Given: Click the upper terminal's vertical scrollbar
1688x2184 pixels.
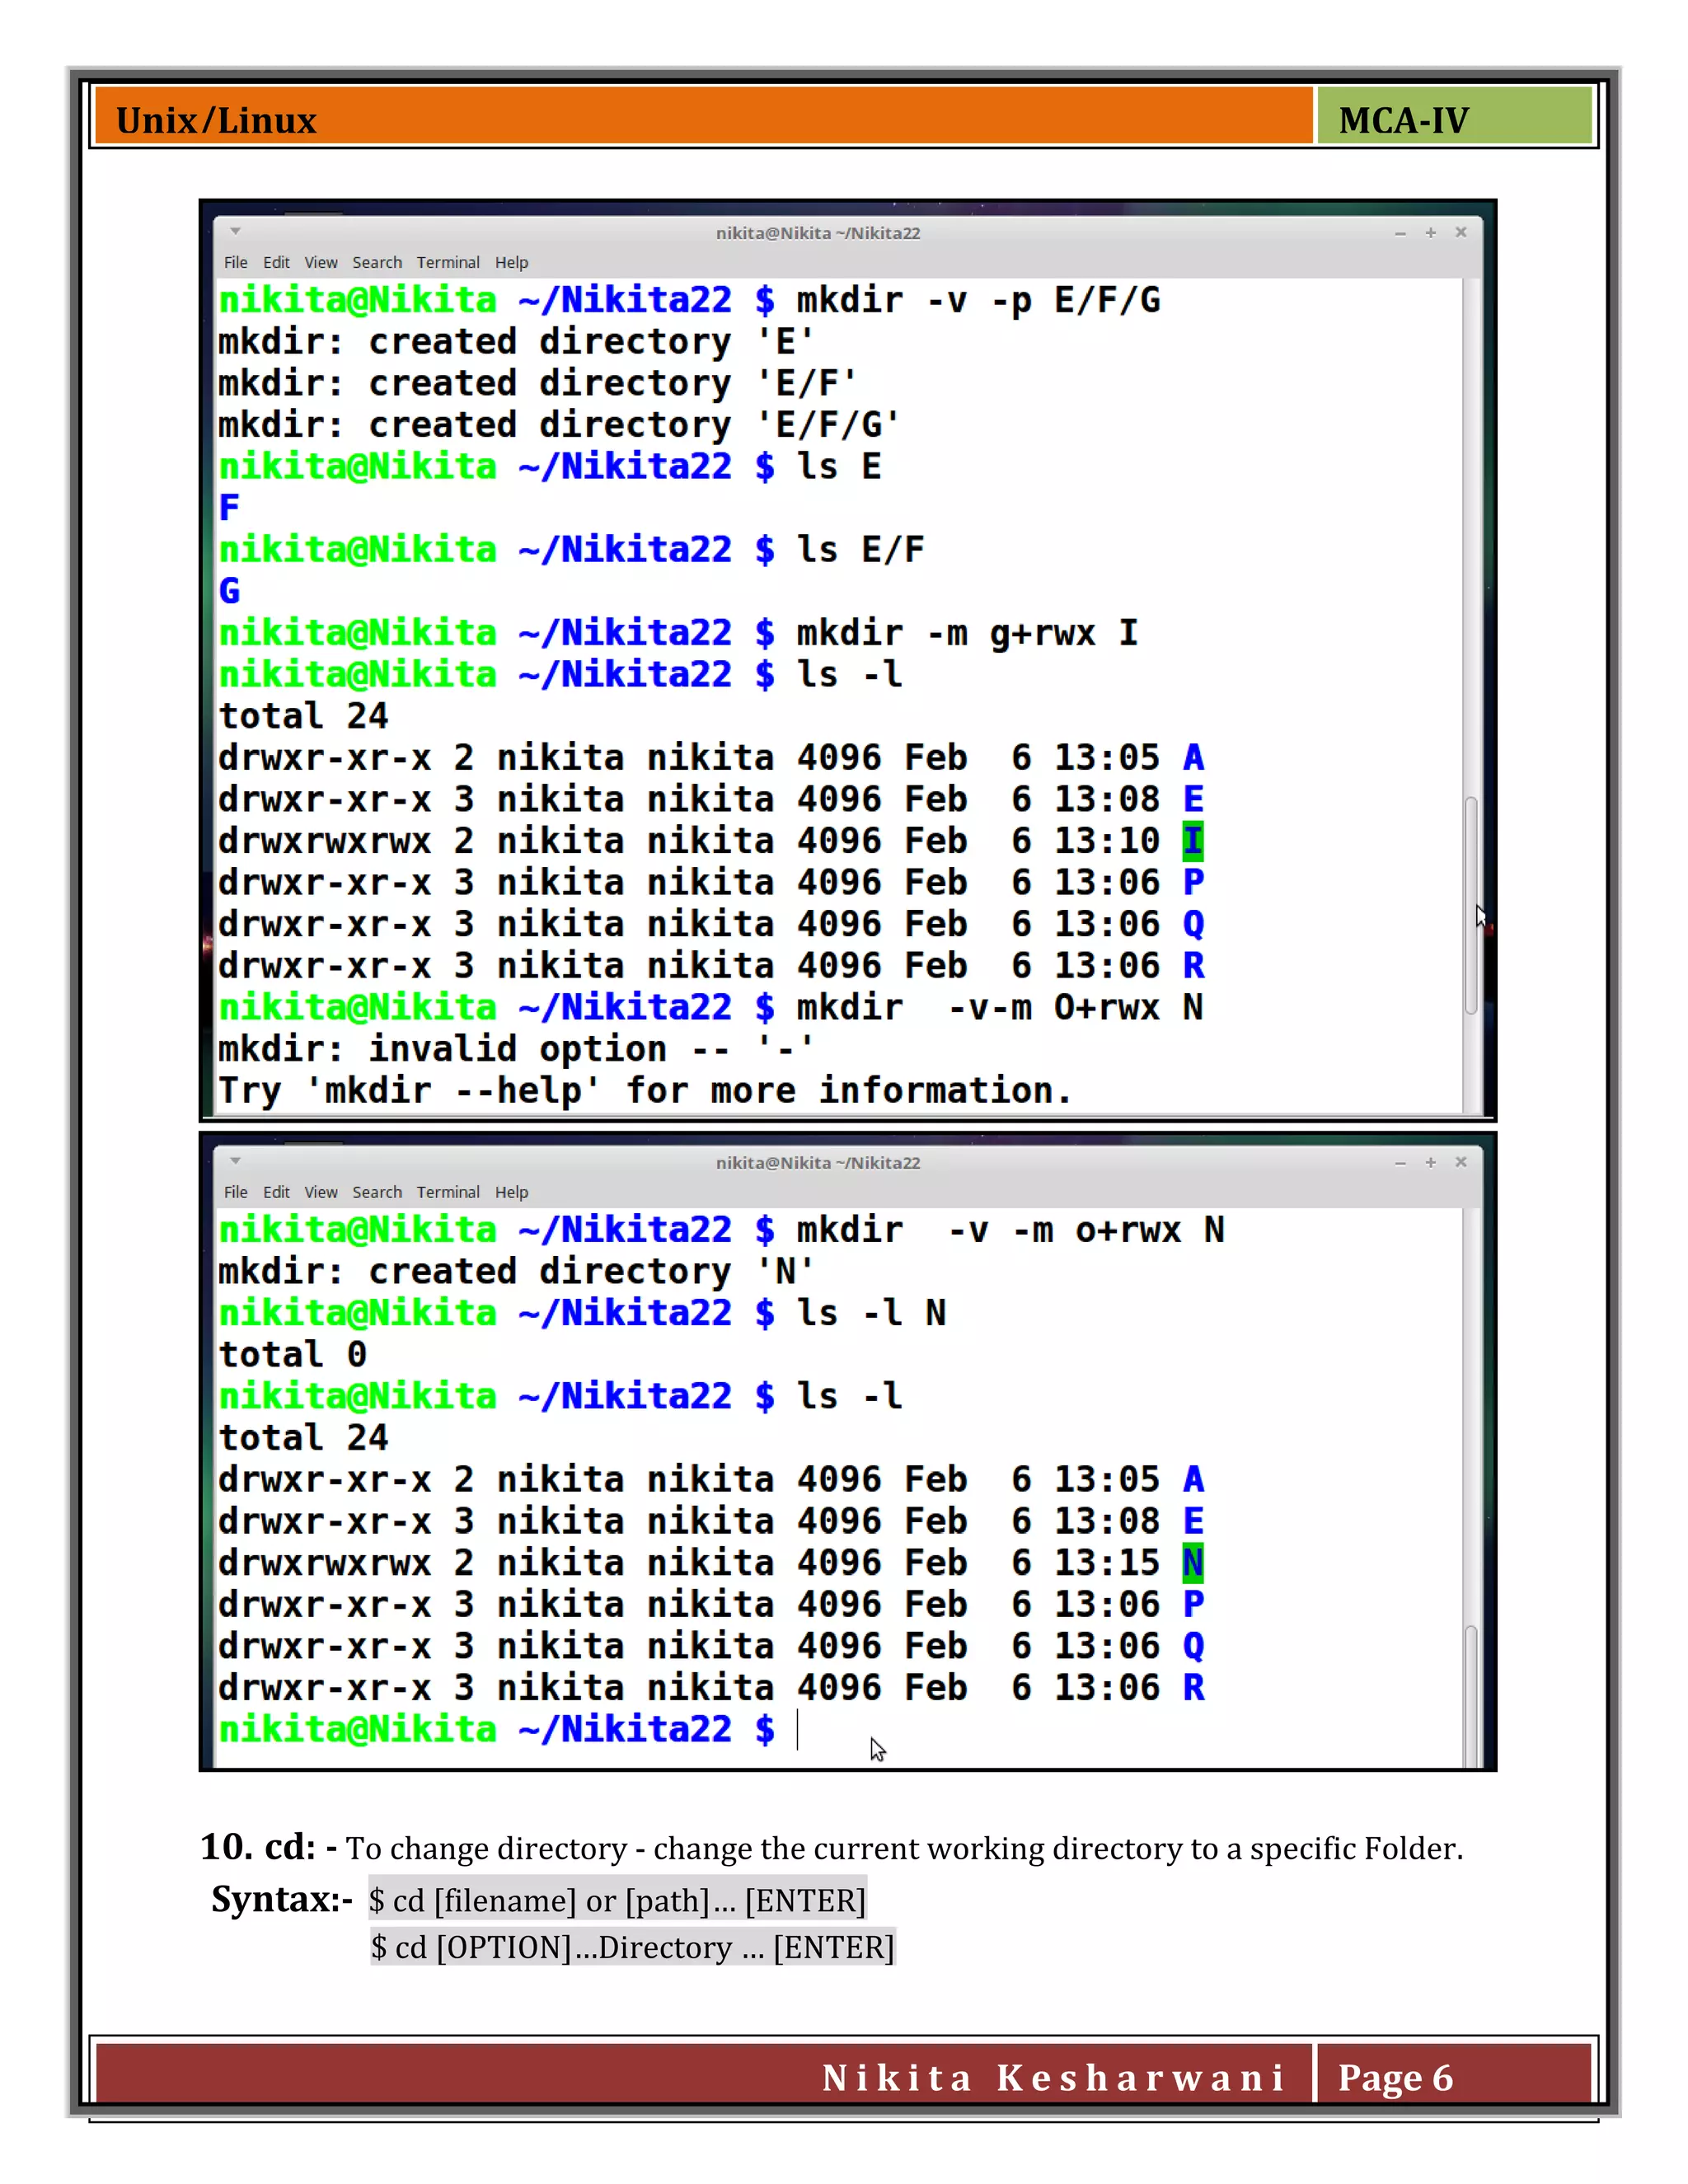Looking at the screenshot, I should [x=1471, y=905].
